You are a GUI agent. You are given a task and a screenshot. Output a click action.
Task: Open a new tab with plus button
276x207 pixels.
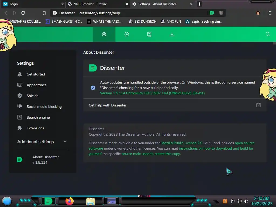tap(199, 4)
